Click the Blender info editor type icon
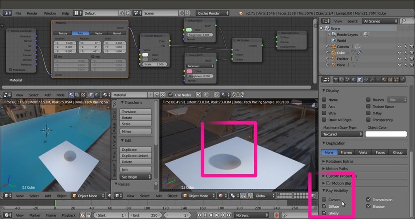The image size is (415, 219). [x=7, y=13]
